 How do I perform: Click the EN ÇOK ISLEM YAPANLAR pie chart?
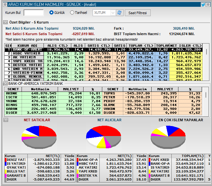[x=168, y=137]
